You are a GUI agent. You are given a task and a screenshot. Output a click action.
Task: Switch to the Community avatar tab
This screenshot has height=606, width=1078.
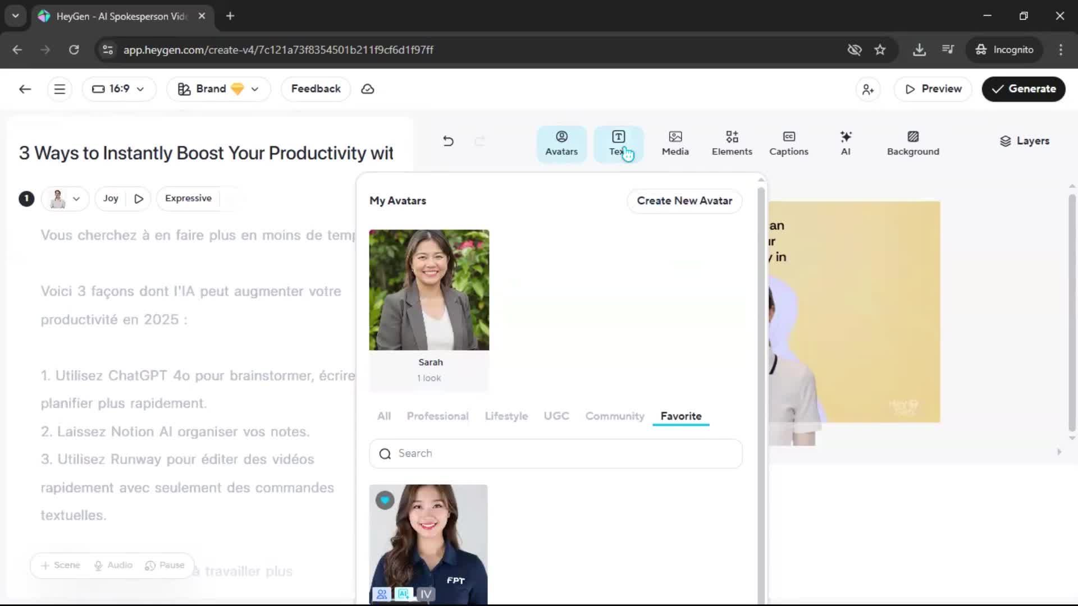point(614,416)
